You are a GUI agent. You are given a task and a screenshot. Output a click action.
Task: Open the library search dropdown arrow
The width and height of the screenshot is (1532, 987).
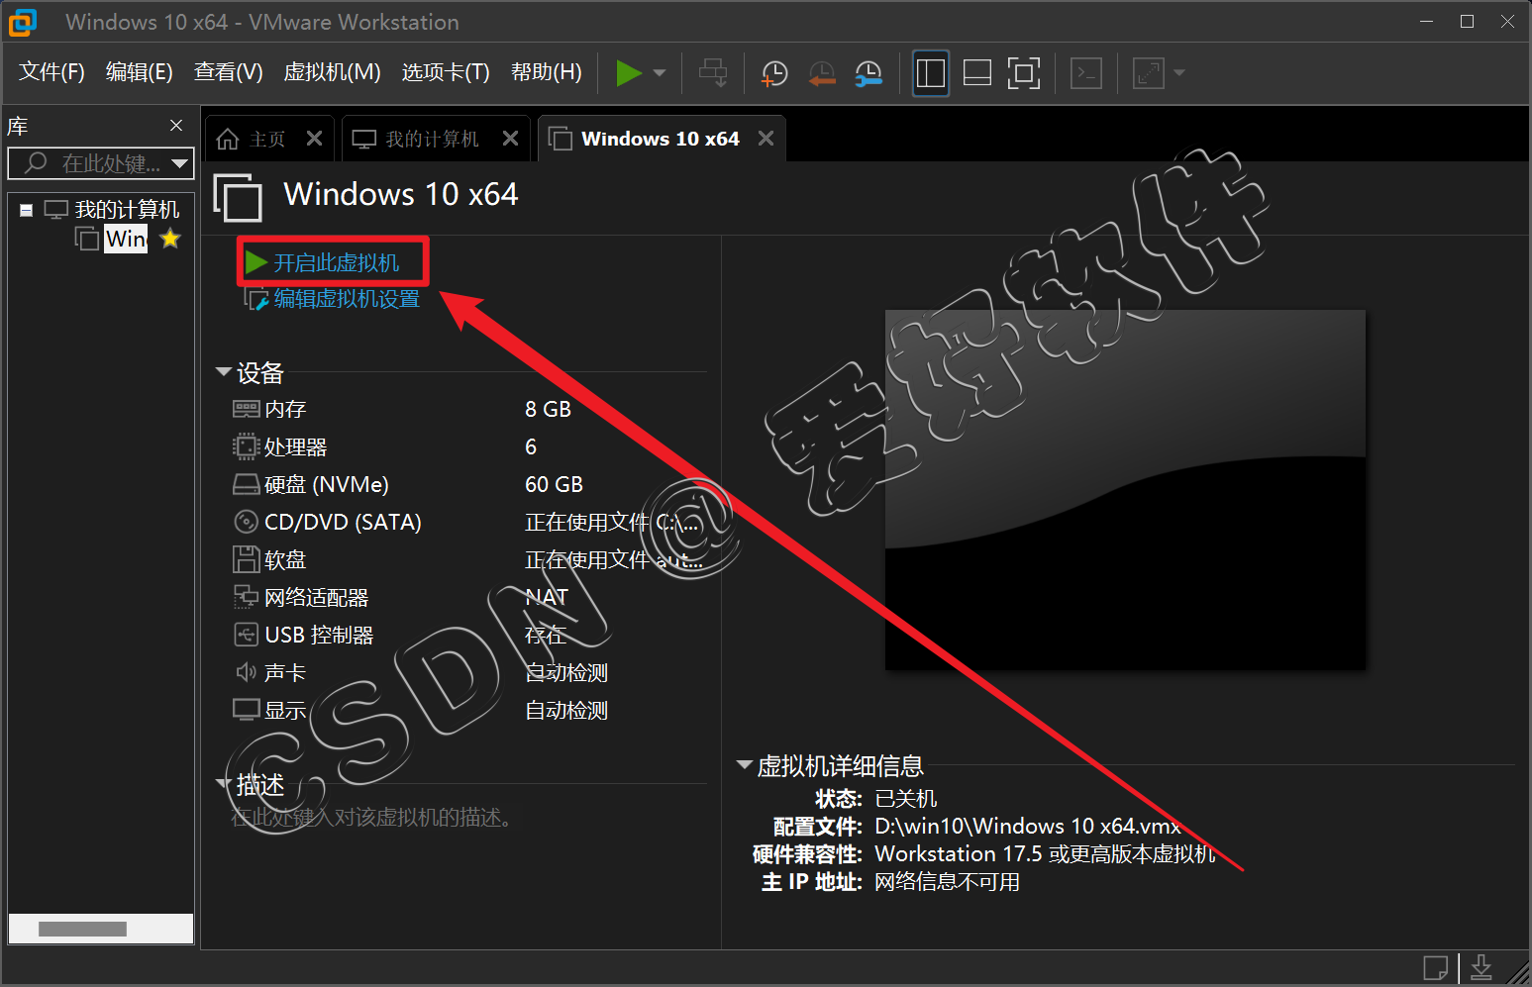[179, 163]
